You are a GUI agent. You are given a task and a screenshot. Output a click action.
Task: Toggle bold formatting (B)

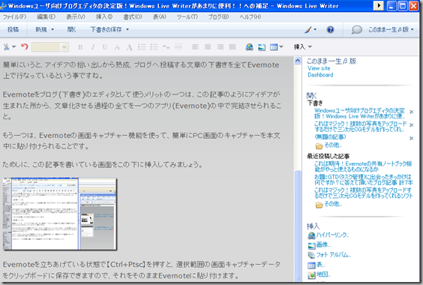(80, 47)
